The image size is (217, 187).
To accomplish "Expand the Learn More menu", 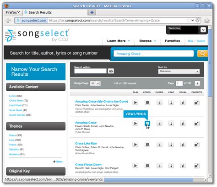I will point(118,41).
